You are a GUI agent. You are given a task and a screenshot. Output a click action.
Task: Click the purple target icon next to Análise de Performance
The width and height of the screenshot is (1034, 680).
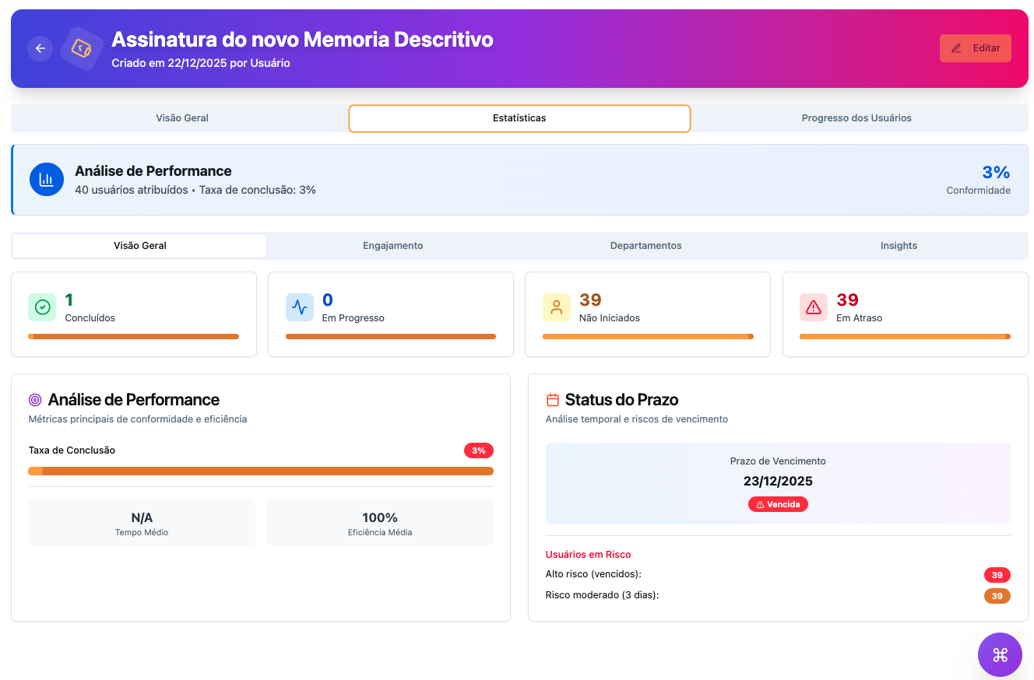[34, 399]
